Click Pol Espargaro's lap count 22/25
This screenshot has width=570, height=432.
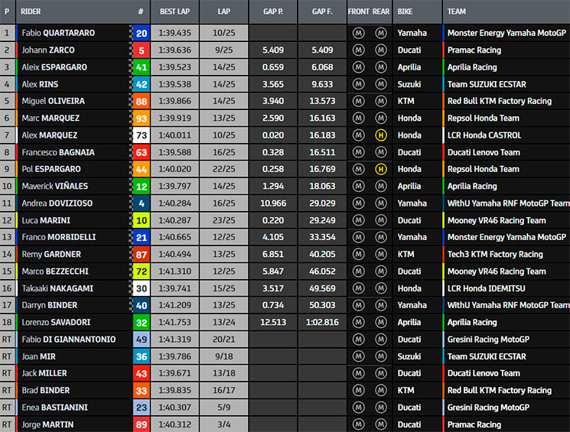point(224,169)
